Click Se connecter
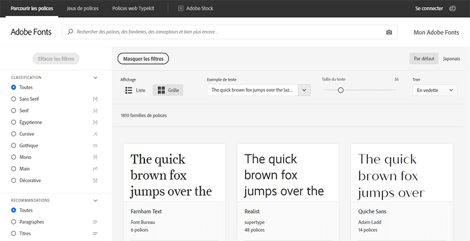 coord(429,8)
